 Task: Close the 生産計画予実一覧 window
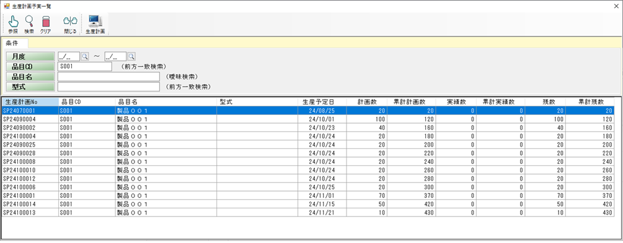point(616,6)
